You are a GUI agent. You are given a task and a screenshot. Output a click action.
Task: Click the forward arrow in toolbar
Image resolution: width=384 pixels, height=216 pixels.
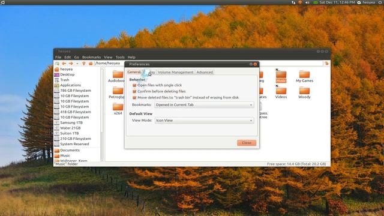(71, 64)
